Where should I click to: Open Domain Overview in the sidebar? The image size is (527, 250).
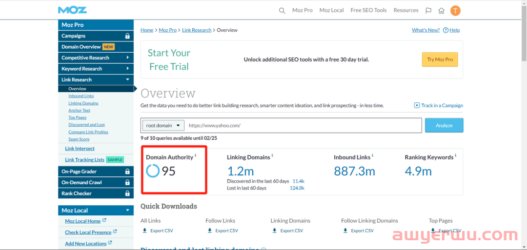point(96,47)
